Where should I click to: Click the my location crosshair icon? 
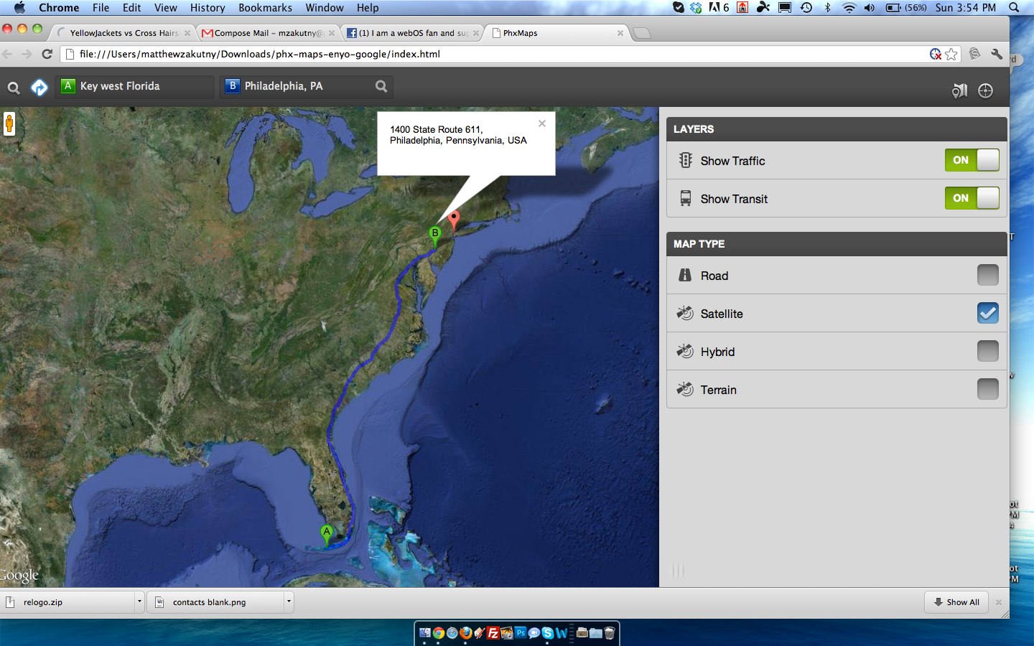pyautogui.click(x=986, y=90)
